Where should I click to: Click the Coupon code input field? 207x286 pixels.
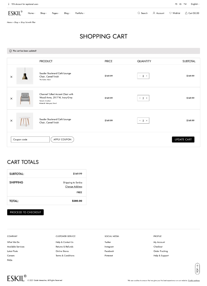pos(30,139)
